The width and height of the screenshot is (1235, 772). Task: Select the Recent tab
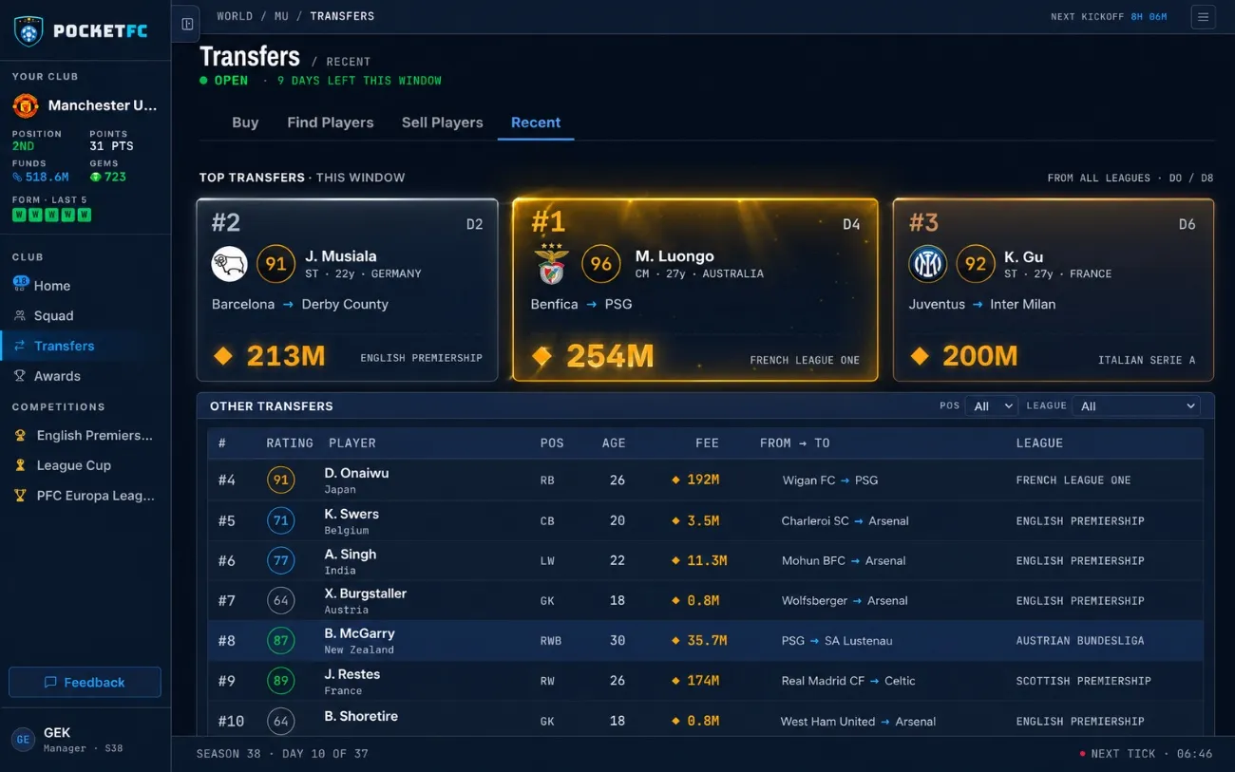536,122
